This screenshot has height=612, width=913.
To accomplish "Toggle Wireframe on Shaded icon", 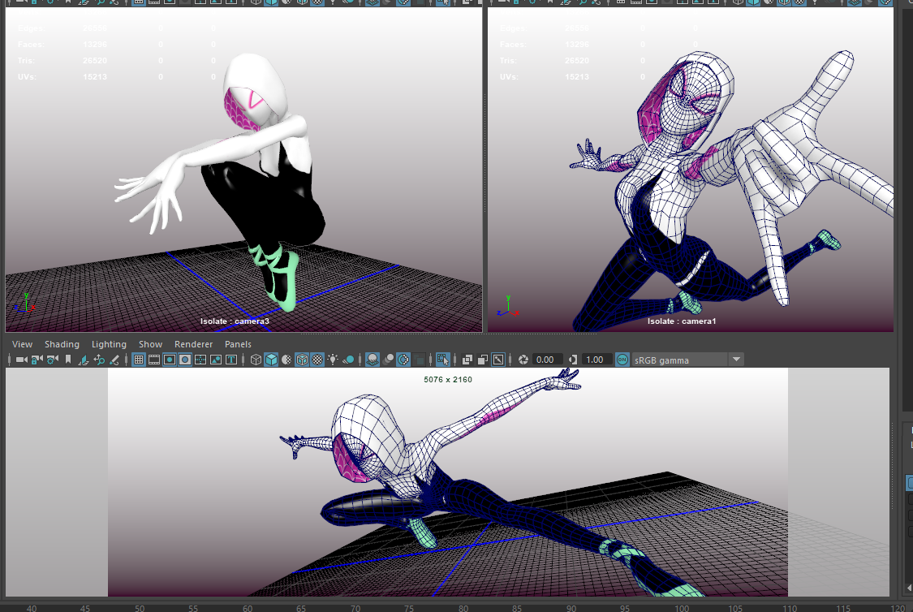I will 302,360.
